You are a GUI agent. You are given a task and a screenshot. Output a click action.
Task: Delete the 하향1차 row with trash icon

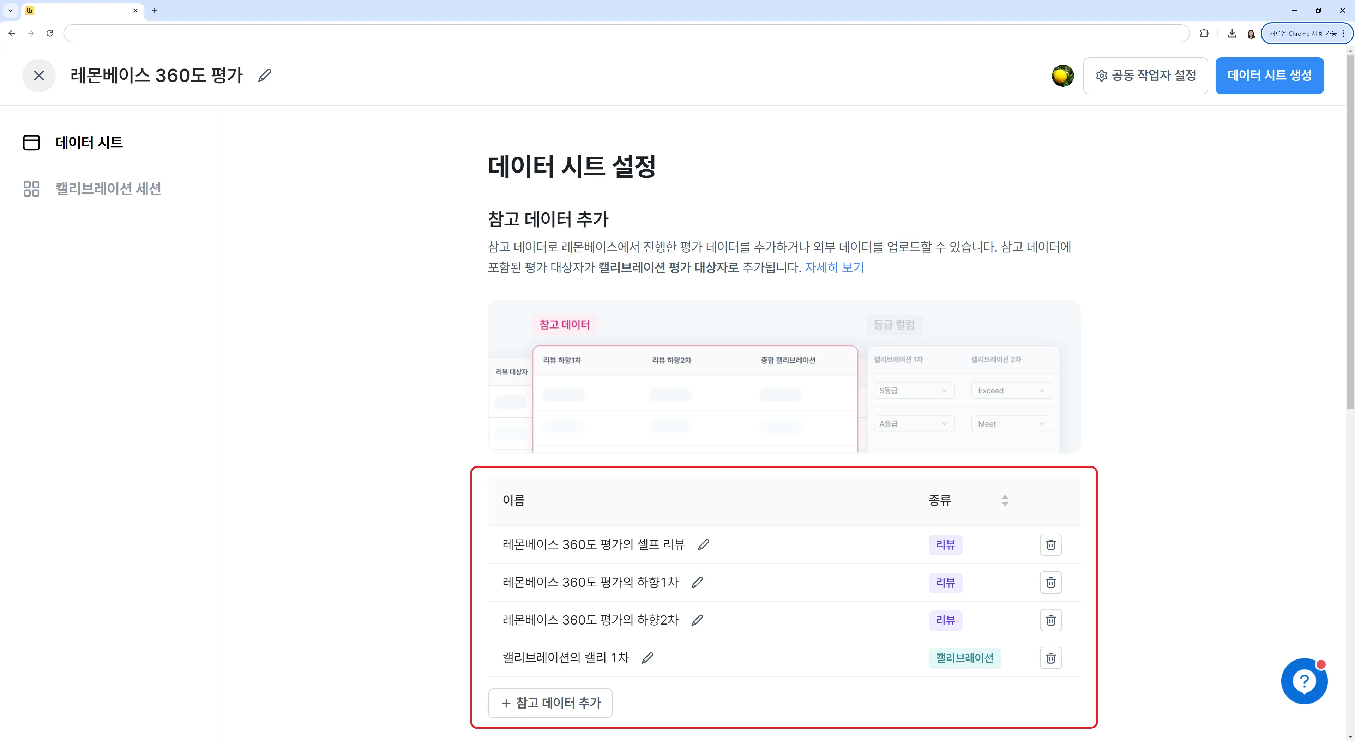[x=1050, y=583]
